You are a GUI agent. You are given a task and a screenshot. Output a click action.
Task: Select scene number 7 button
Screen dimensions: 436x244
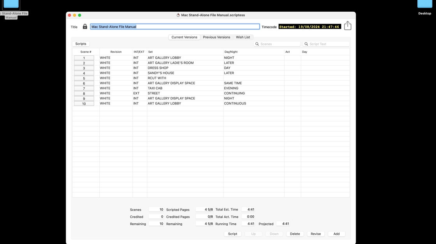(84, 88)
